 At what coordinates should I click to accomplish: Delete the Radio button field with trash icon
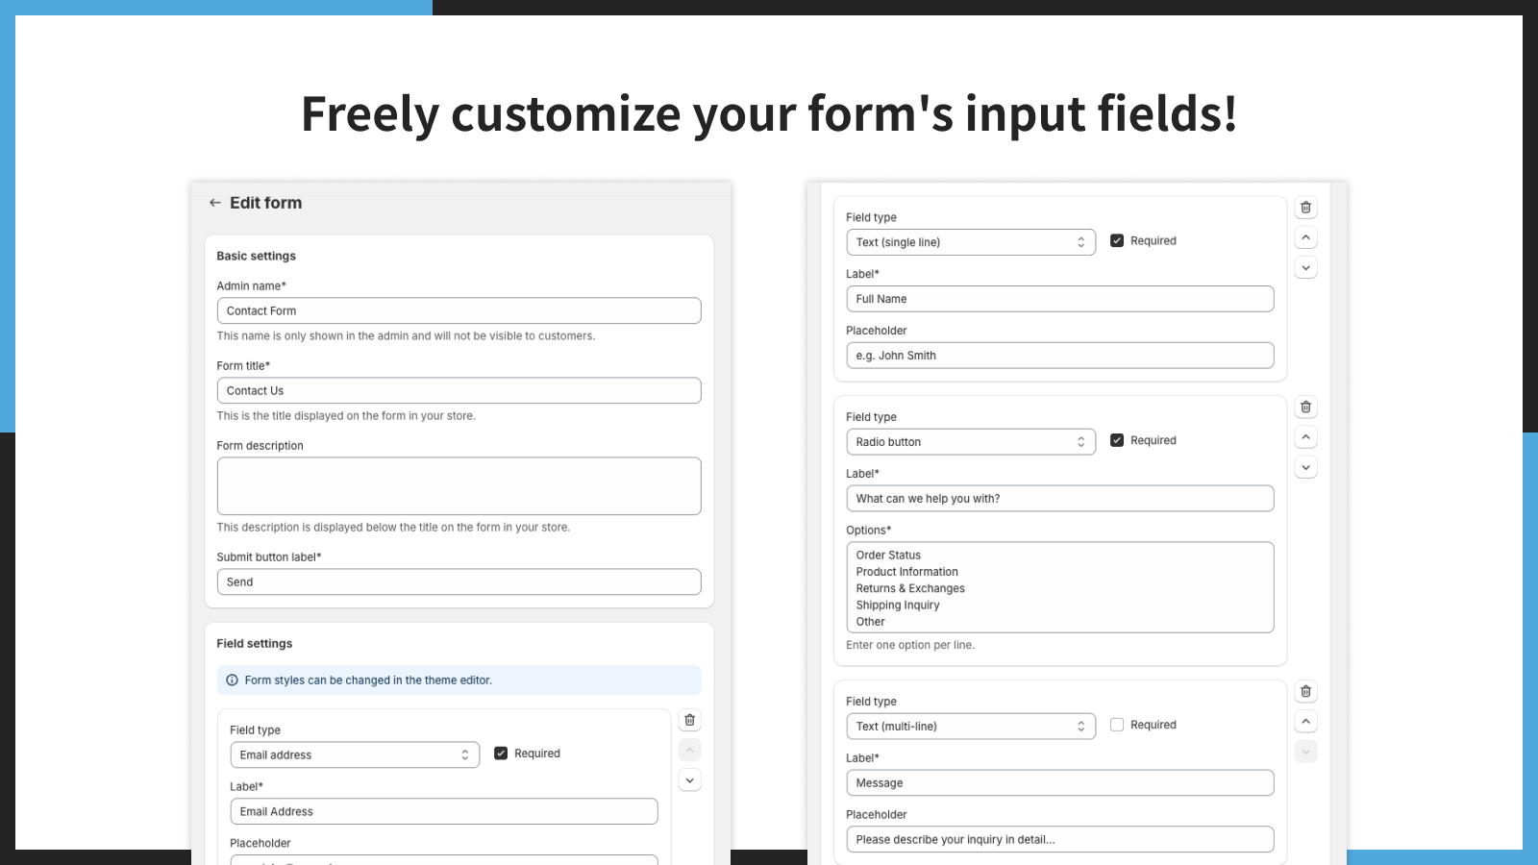click(x=1305, y=408)
